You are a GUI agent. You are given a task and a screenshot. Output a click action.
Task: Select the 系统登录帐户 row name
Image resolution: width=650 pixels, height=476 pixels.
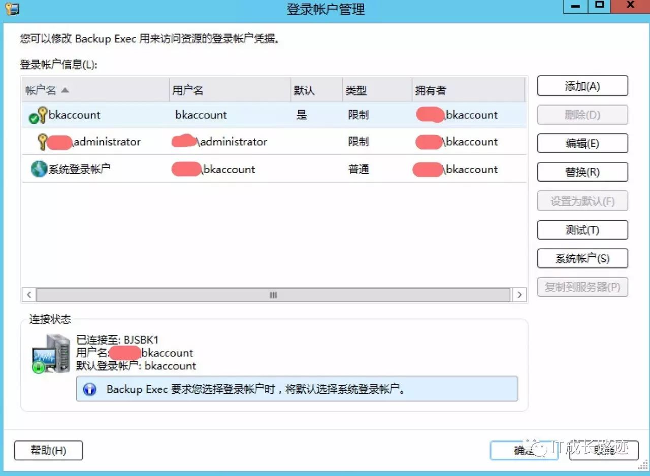tap(79, 169)
